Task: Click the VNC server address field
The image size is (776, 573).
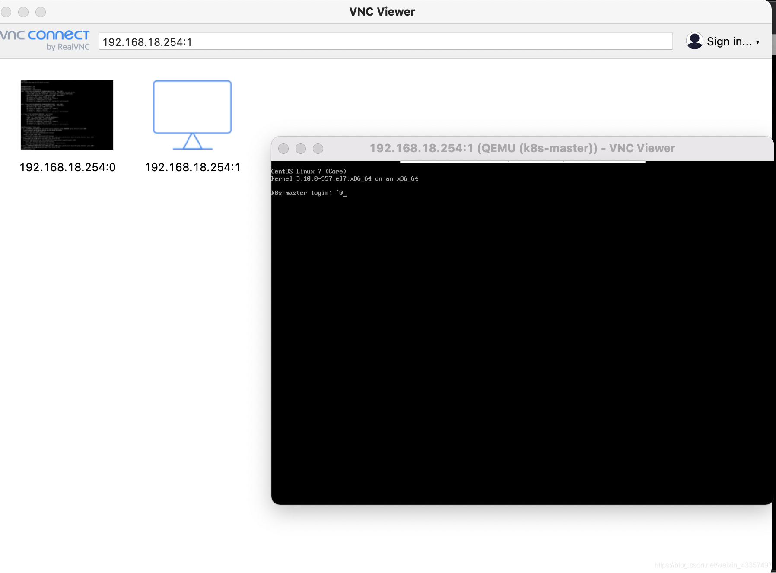Action: [x=385, y=41]
